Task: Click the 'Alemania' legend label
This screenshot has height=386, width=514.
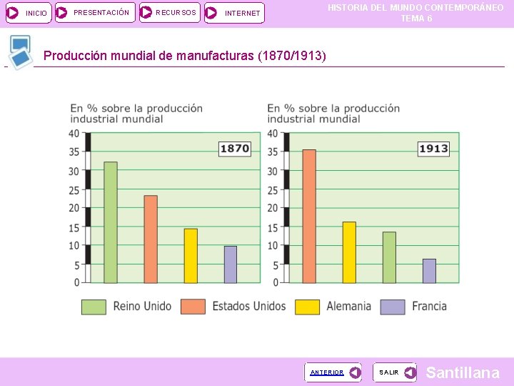Action: coord(349,306)
